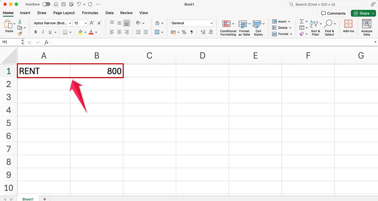
Task: Open the number format dropdown showing General
Action: [x=192, y=23]
